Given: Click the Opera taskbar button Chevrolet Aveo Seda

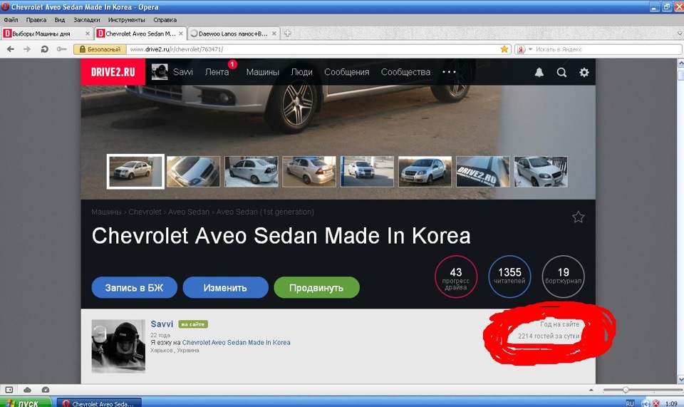Looking at the screenshot, I should point(99,403).
